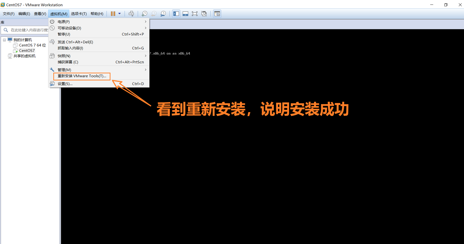This screenshot has height=244, width=464.
Task: Click the settings icon beside 设置(S)
Action: [x=52, y=83]
